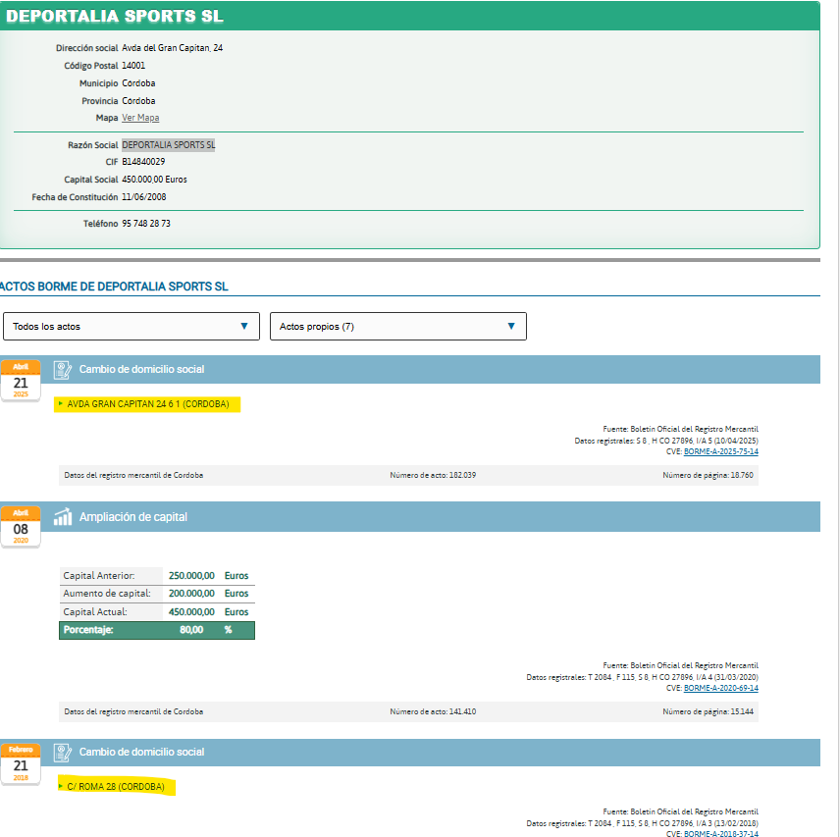Open the Actos propios (7) dropdown

tap(398, 326)
